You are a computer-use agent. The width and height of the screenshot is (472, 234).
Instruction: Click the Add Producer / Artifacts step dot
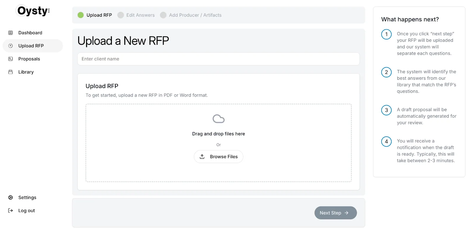coord(163,15)
